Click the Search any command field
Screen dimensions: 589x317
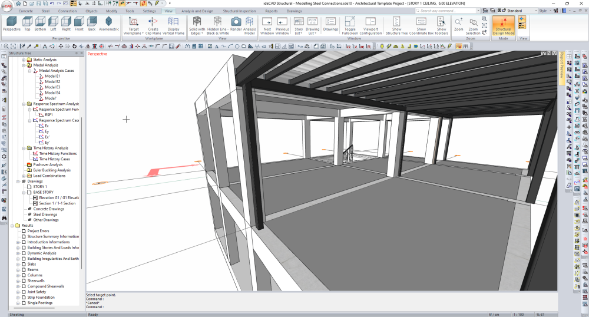point(442,11)
